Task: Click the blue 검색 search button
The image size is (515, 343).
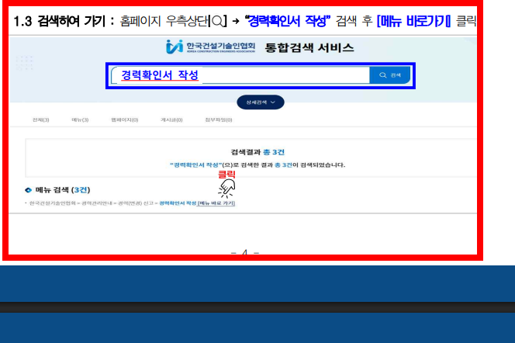Action: (x=390, y=75)
